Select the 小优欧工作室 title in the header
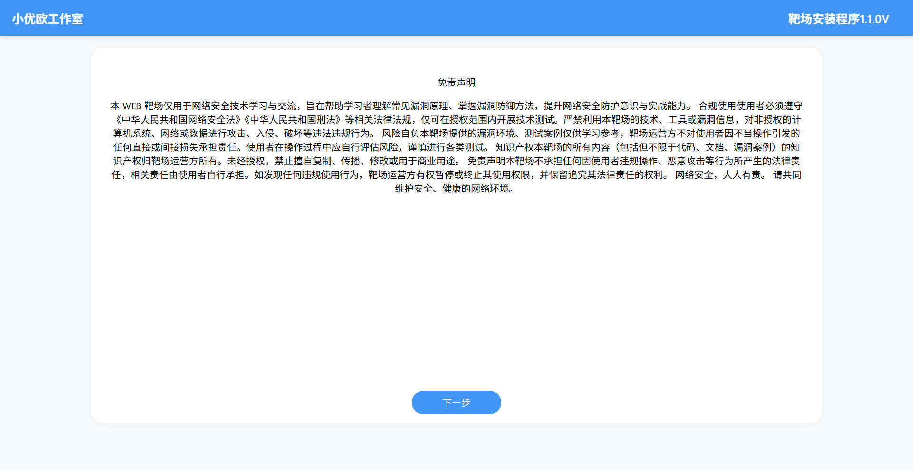Image resolution: width=913 pixels, height=470 pixels. [48, 19]
